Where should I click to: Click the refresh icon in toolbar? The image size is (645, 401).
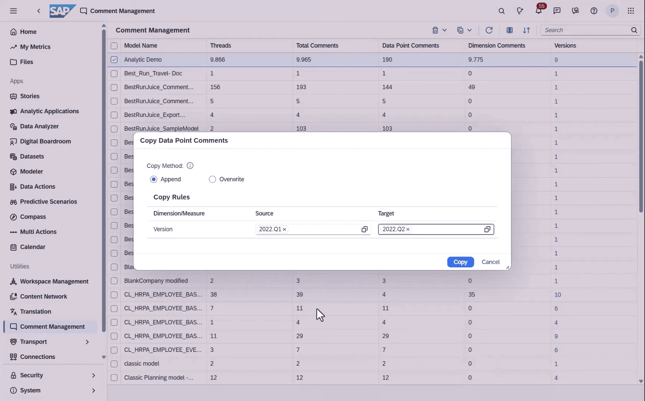click(489, 30)
